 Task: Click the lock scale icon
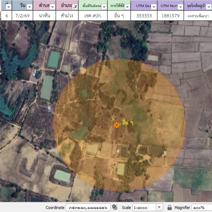tap(170, 207)
